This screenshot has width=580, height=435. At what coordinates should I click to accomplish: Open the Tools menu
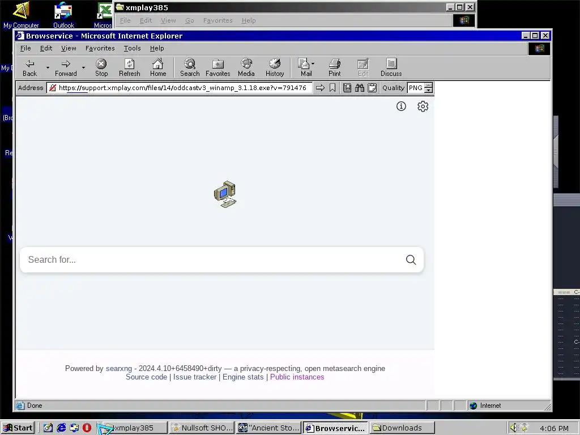(132, 48)
